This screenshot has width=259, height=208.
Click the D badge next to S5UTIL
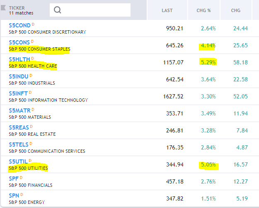[30, 161]
